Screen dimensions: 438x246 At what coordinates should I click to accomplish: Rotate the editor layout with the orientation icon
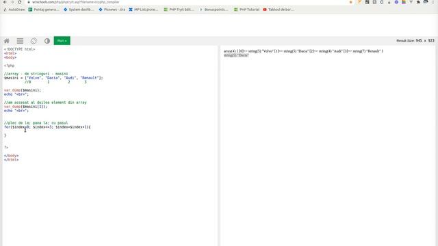coord(34,41)
